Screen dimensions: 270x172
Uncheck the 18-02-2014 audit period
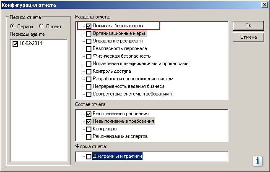click(x=16, y=43)
